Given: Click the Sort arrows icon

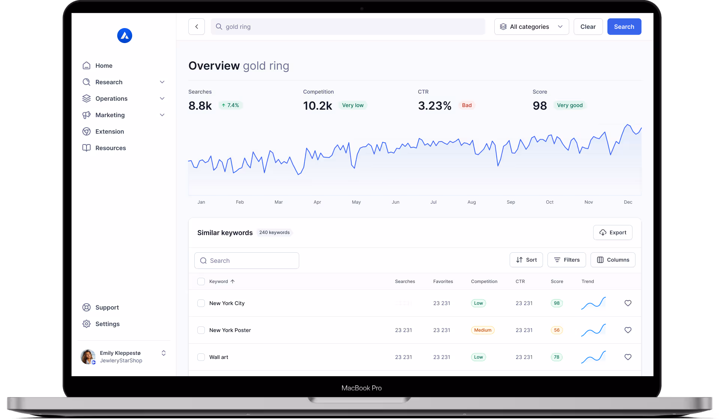Looking at the screenshot, I should pyautogui.click(x=519, y=260).
